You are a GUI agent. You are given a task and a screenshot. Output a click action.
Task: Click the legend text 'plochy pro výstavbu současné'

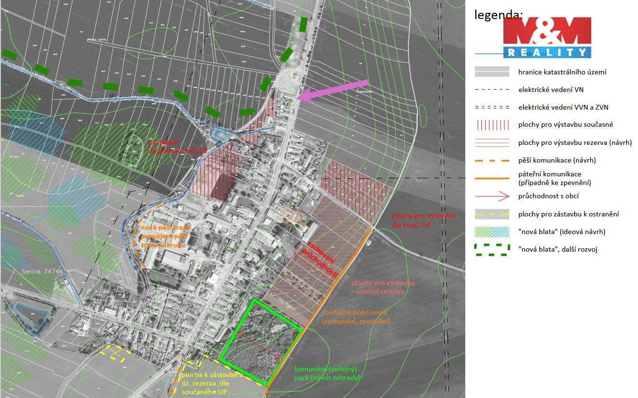pyautogui.click(x=565, y=125)
